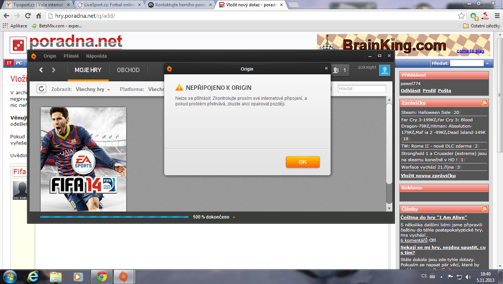
Task: Open the Nápověda menu in Origin
Action: point(96,56)
